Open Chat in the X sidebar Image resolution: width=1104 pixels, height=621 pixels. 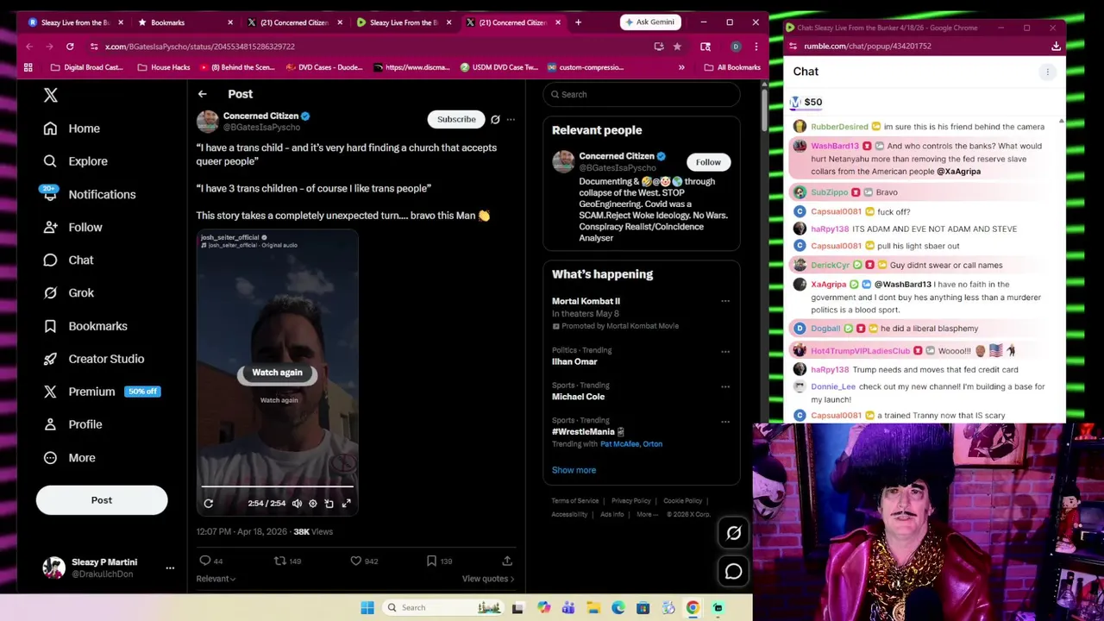[69, 260]
